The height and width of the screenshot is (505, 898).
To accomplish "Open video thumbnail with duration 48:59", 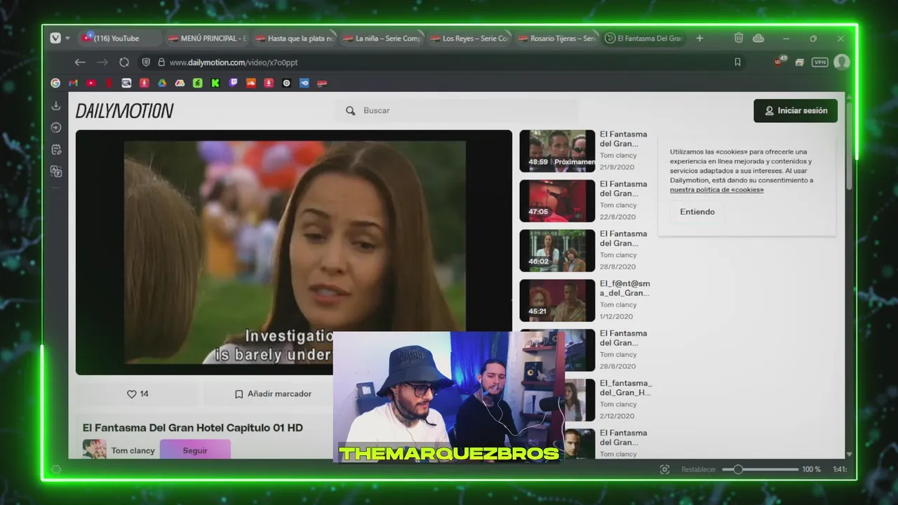I will click(557, 151).
